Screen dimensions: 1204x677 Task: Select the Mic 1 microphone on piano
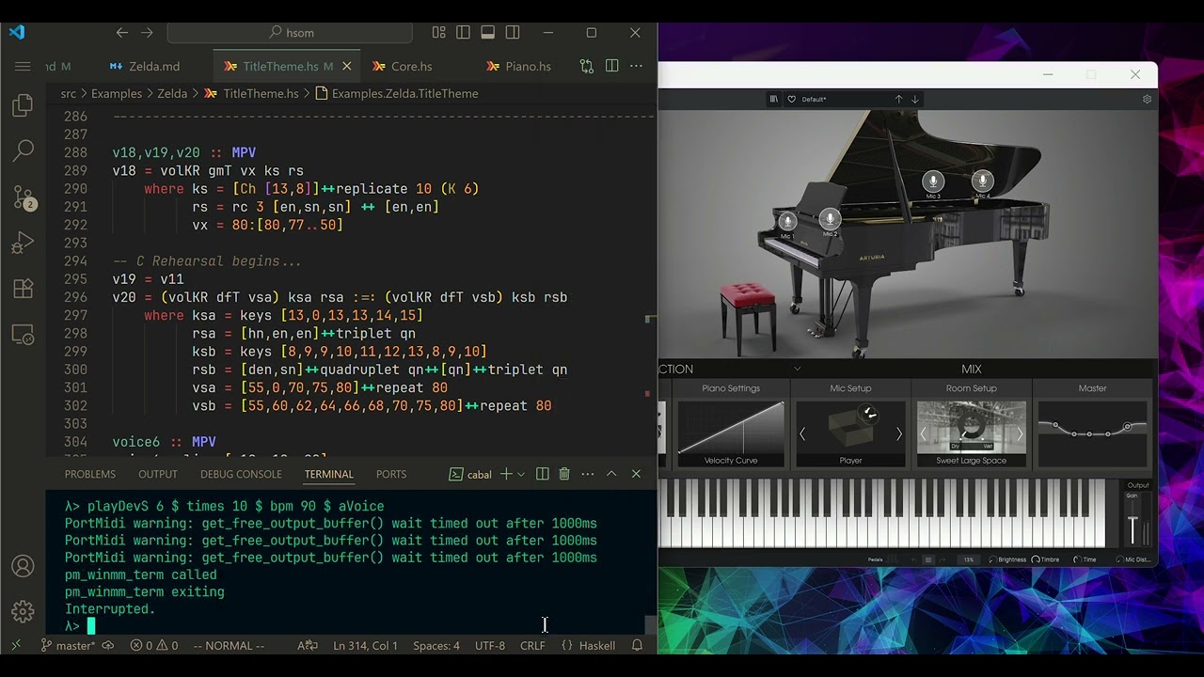pyautogui.click(x=787, y=222)
